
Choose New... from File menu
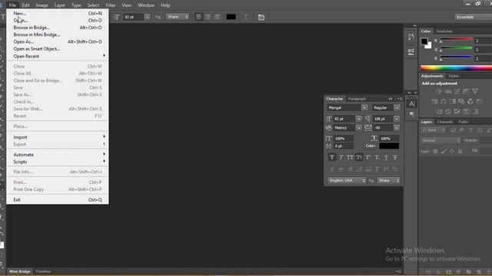coord(58,14)
